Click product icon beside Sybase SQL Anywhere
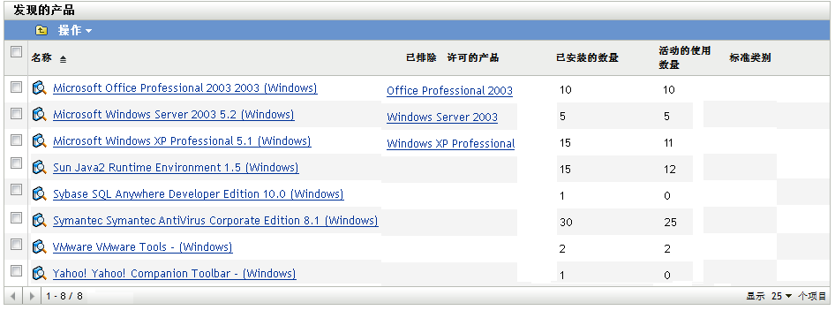Viewport: 835px width, 318px height. [x=40, y=193]
